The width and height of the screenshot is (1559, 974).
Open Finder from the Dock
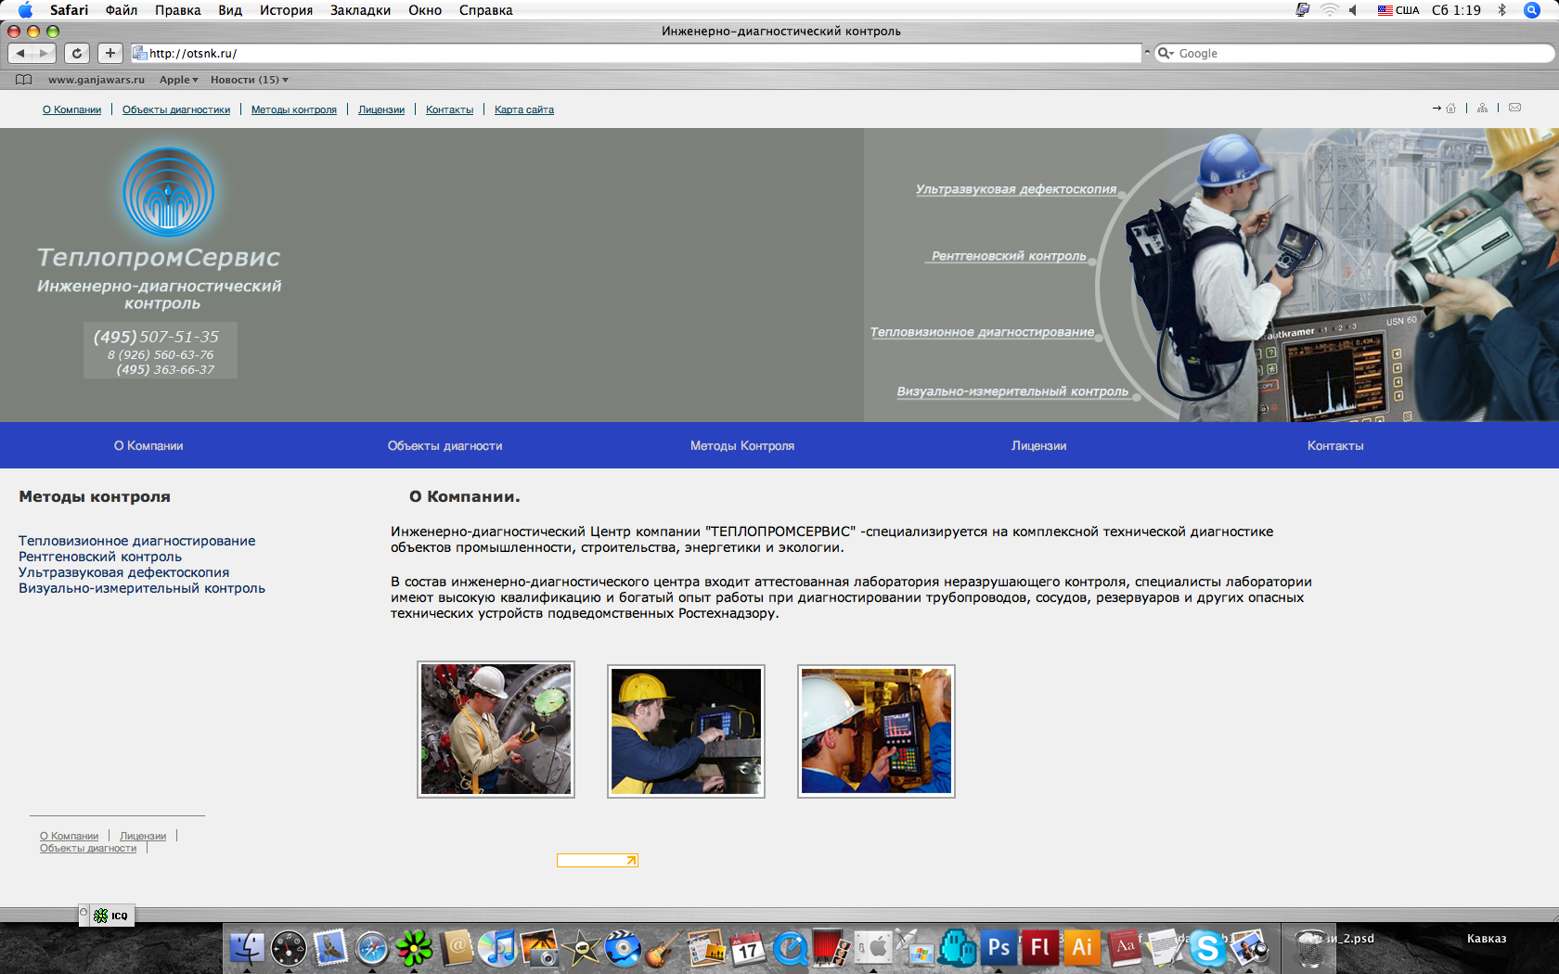[247, 948]
